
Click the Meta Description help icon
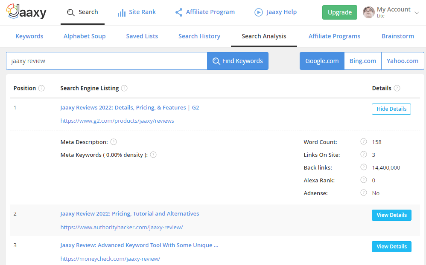pos(114,142)
